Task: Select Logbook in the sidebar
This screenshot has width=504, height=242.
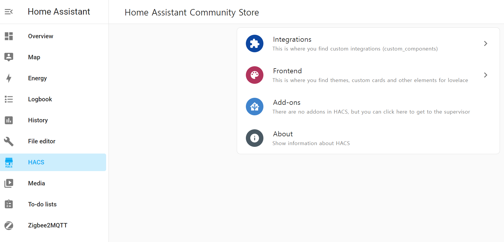Action: tap(40, 99)
